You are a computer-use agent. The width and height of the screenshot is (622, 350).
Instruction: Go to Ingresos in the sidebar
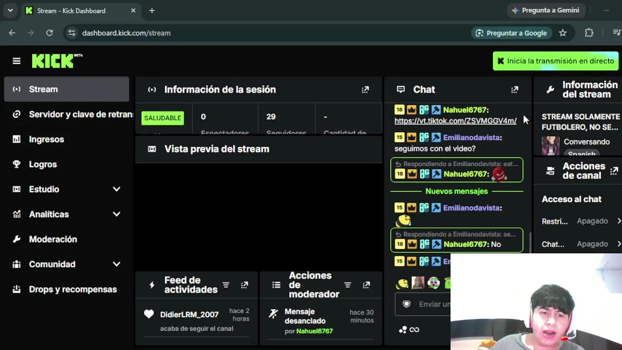(67, 140)
